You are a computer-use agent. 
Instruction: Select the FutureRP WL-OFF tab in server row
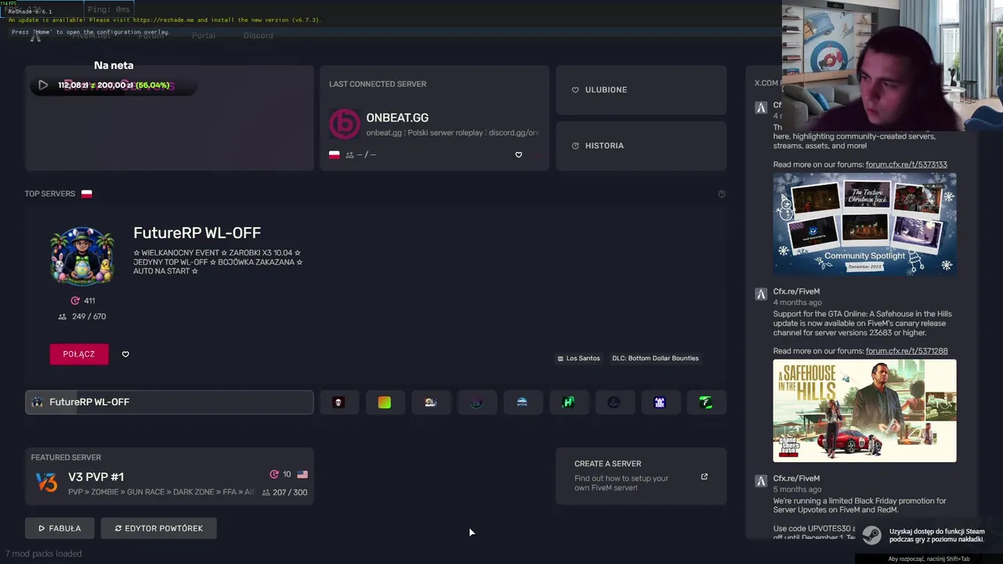(169, 402)
